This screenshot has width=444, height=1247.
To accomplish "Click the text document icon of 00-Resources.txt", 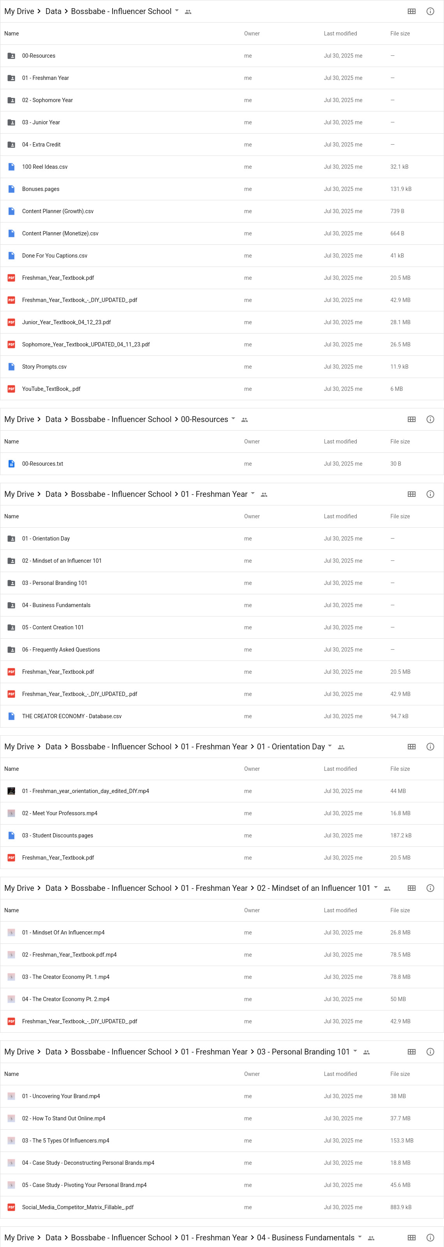I will (11, 464).
